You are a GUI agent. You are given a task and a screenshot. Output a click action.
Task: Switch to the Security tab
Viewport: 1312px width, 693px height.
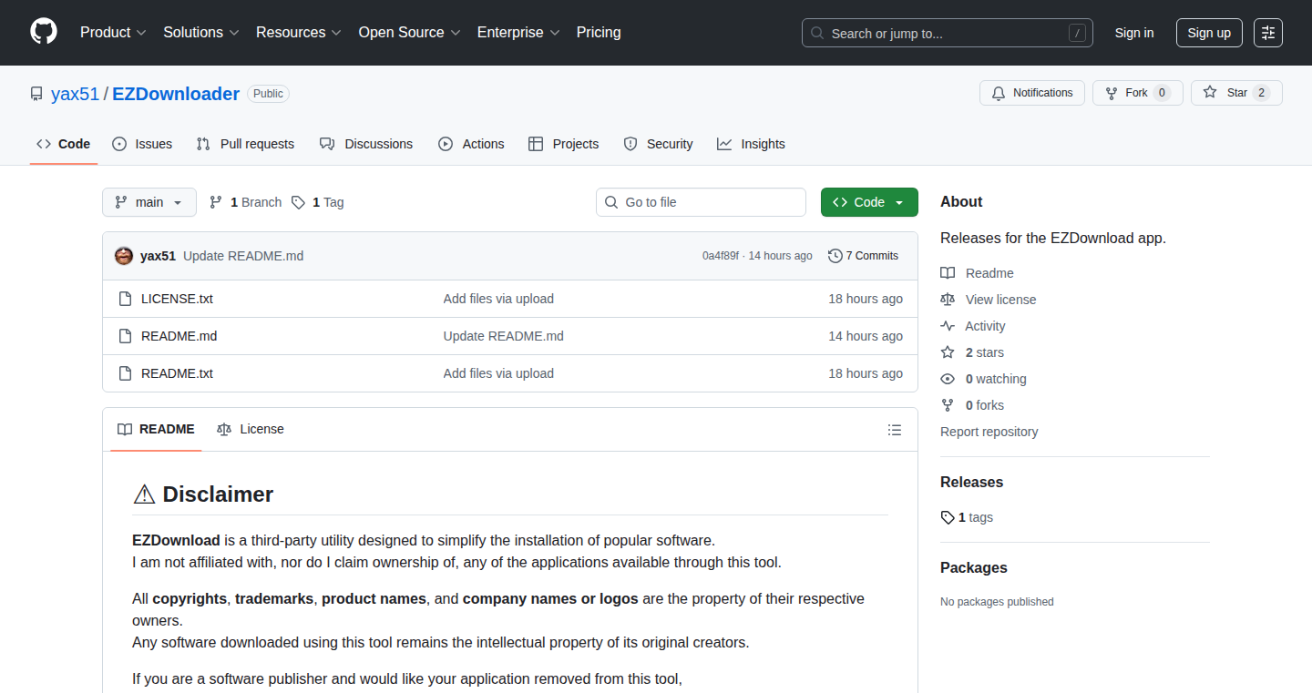(658, 144)
